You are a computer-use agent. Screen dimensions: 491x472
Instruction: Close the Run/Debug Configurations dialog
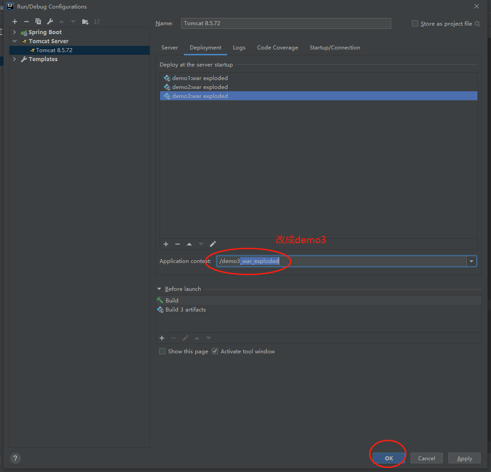point(477,6)
